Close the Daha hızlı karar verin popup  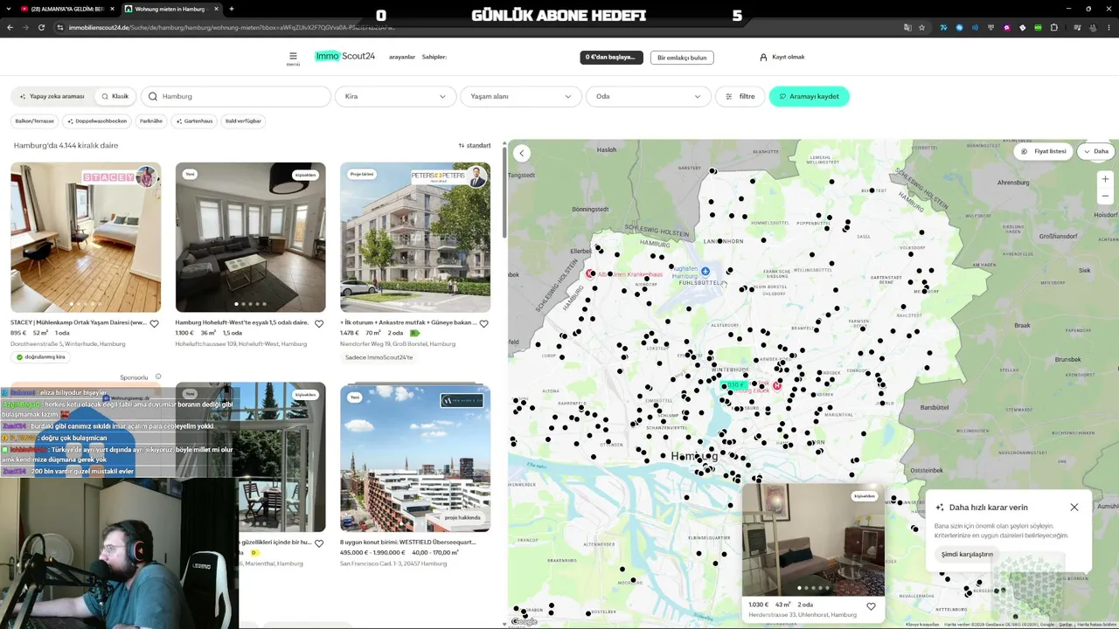(1074, 507)
